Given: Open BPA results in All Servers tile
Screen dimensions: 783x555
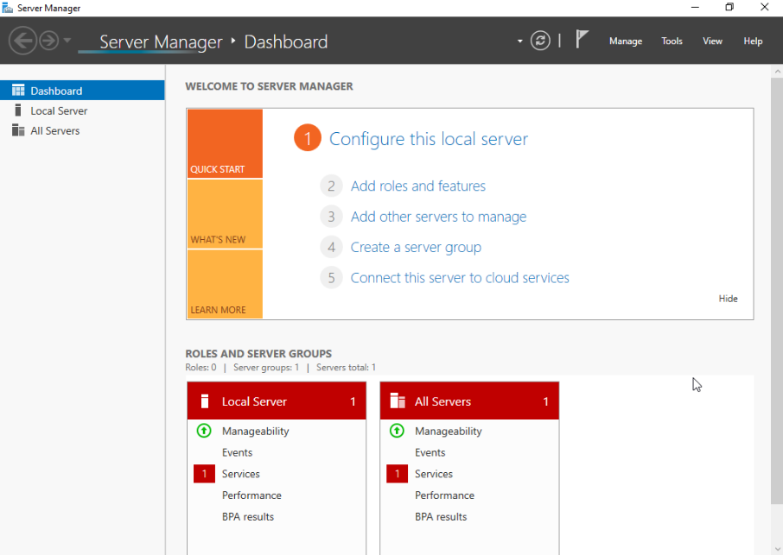Looking at the screenshot, I should (441, 517).
